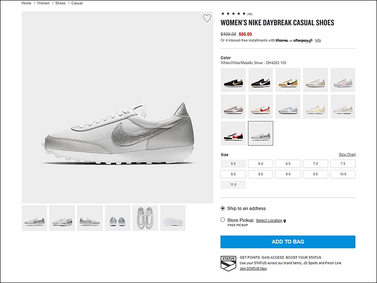Screen dimensions: 377x283
Task: Open the Size Chart
Action: [347, 155]
